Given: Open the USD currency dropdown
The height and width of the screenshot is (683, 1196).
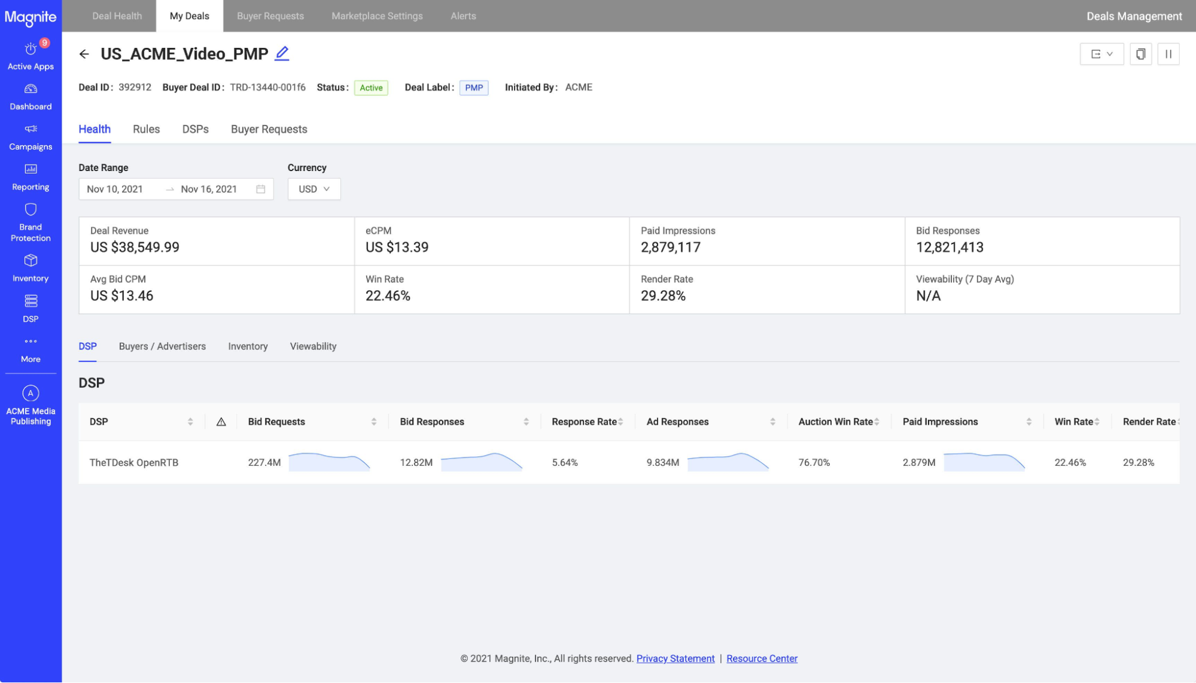Looking at the screenshot, I should point(314,189).
